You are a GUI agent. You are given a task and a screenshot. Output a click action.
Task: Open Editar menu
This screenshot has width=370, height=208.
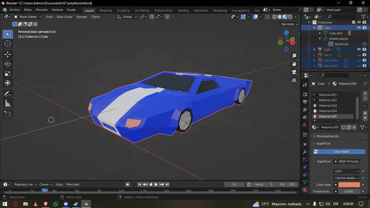click(x=28, y=10)
